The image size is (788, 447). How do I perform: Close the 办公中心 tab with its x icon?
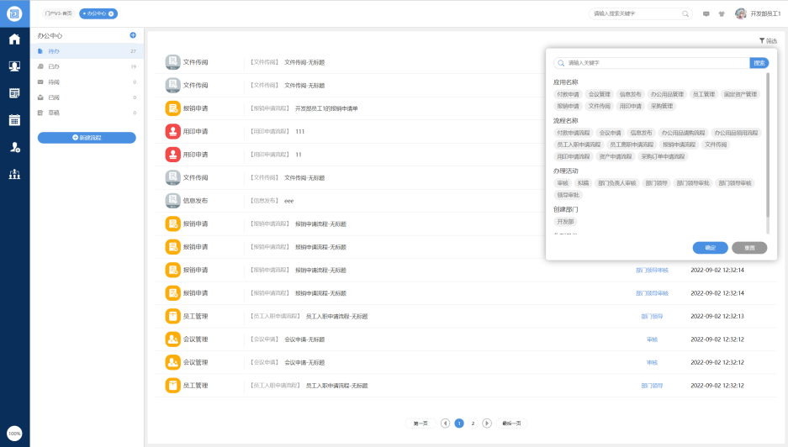coord(112,13)
